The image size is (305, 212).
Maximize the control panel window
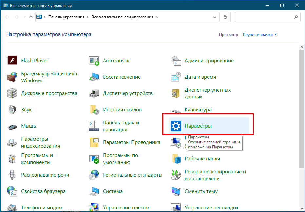[x=282, y=5]
